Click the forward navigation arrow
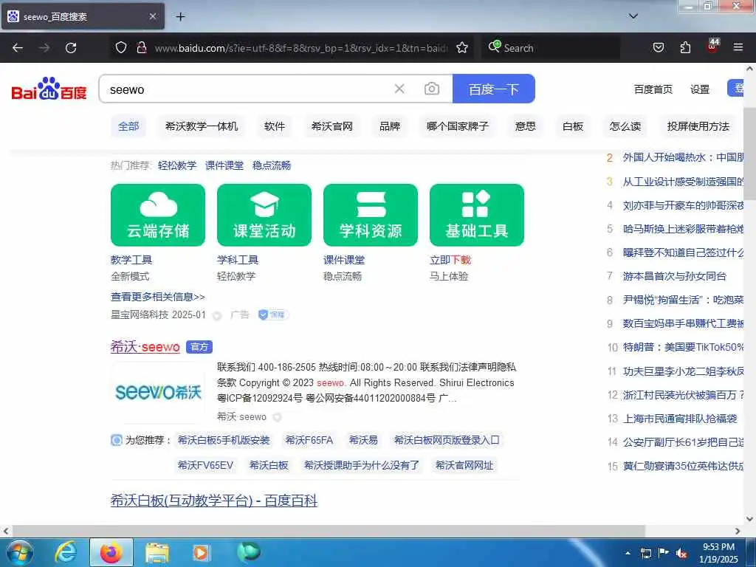The image size is (756, 567). click(x=44, y=48)
